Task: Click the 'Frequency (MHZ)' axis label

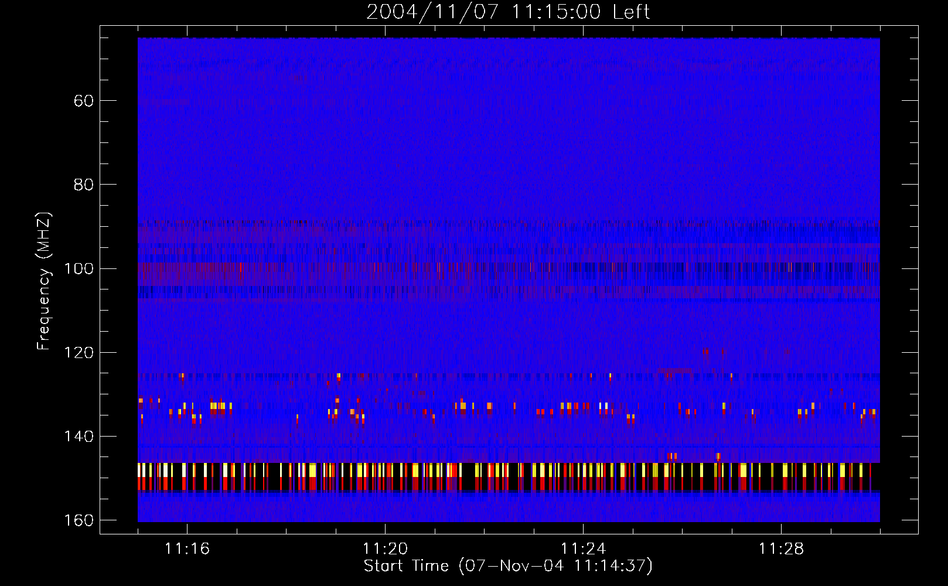Action: click(x=44, y=281)
